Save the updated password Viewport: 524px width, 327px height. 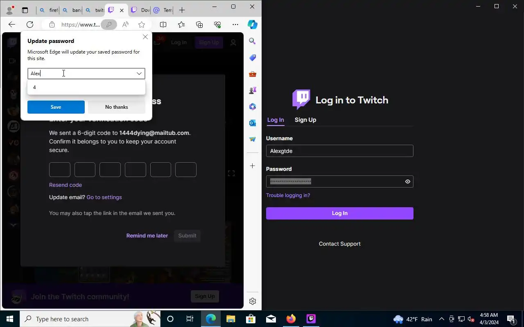click(56, 107)
